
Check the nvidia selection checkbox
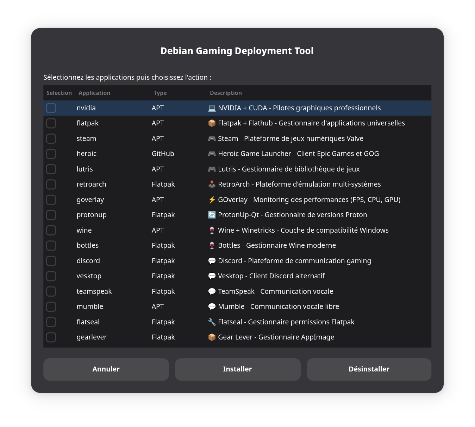pos(51,108)
